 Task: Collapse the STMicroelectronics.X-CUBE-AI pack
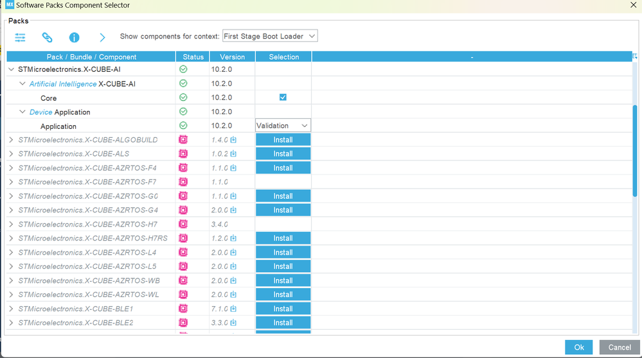(x=11, y=69)
